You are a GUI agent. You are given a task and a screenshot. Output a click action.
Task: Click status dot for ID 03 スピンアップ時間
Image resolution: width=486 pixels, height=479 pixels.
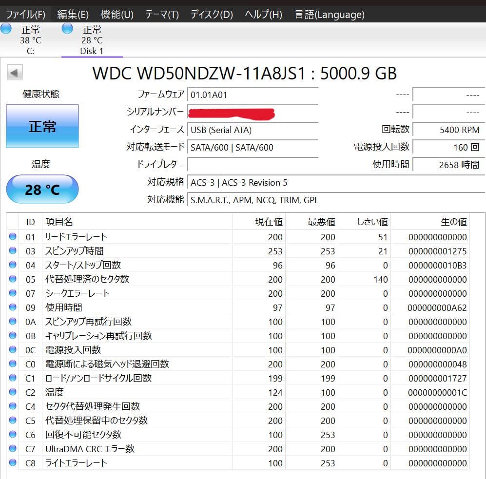[x=13, y=250]
